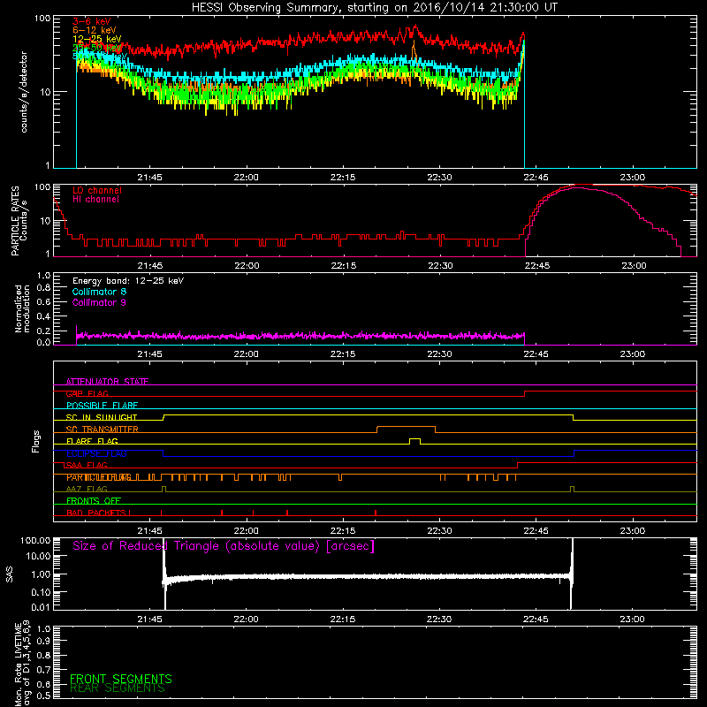Click the HI channel legend label
The height and width of the screenshot is (707, 707).
pyautogui.click(x=95, y=200)
